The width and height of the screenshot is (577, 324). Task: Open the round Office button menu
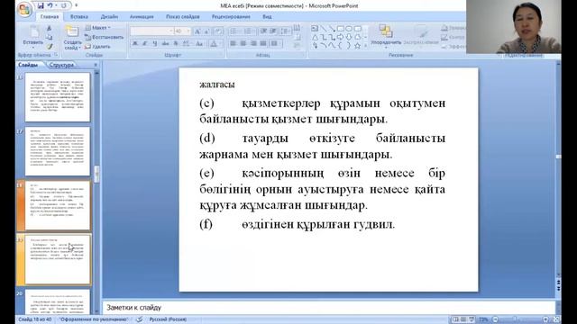pos(24,10)
